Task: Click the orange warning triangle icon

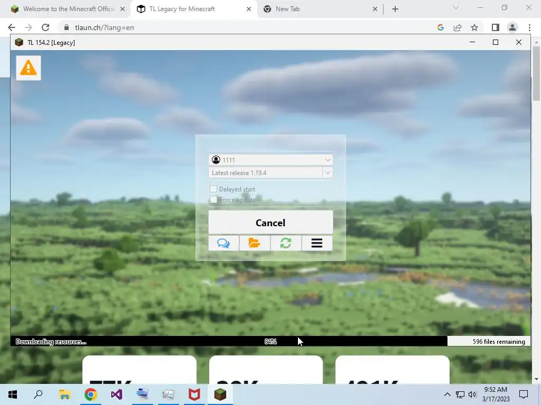Action: point(29,68)
